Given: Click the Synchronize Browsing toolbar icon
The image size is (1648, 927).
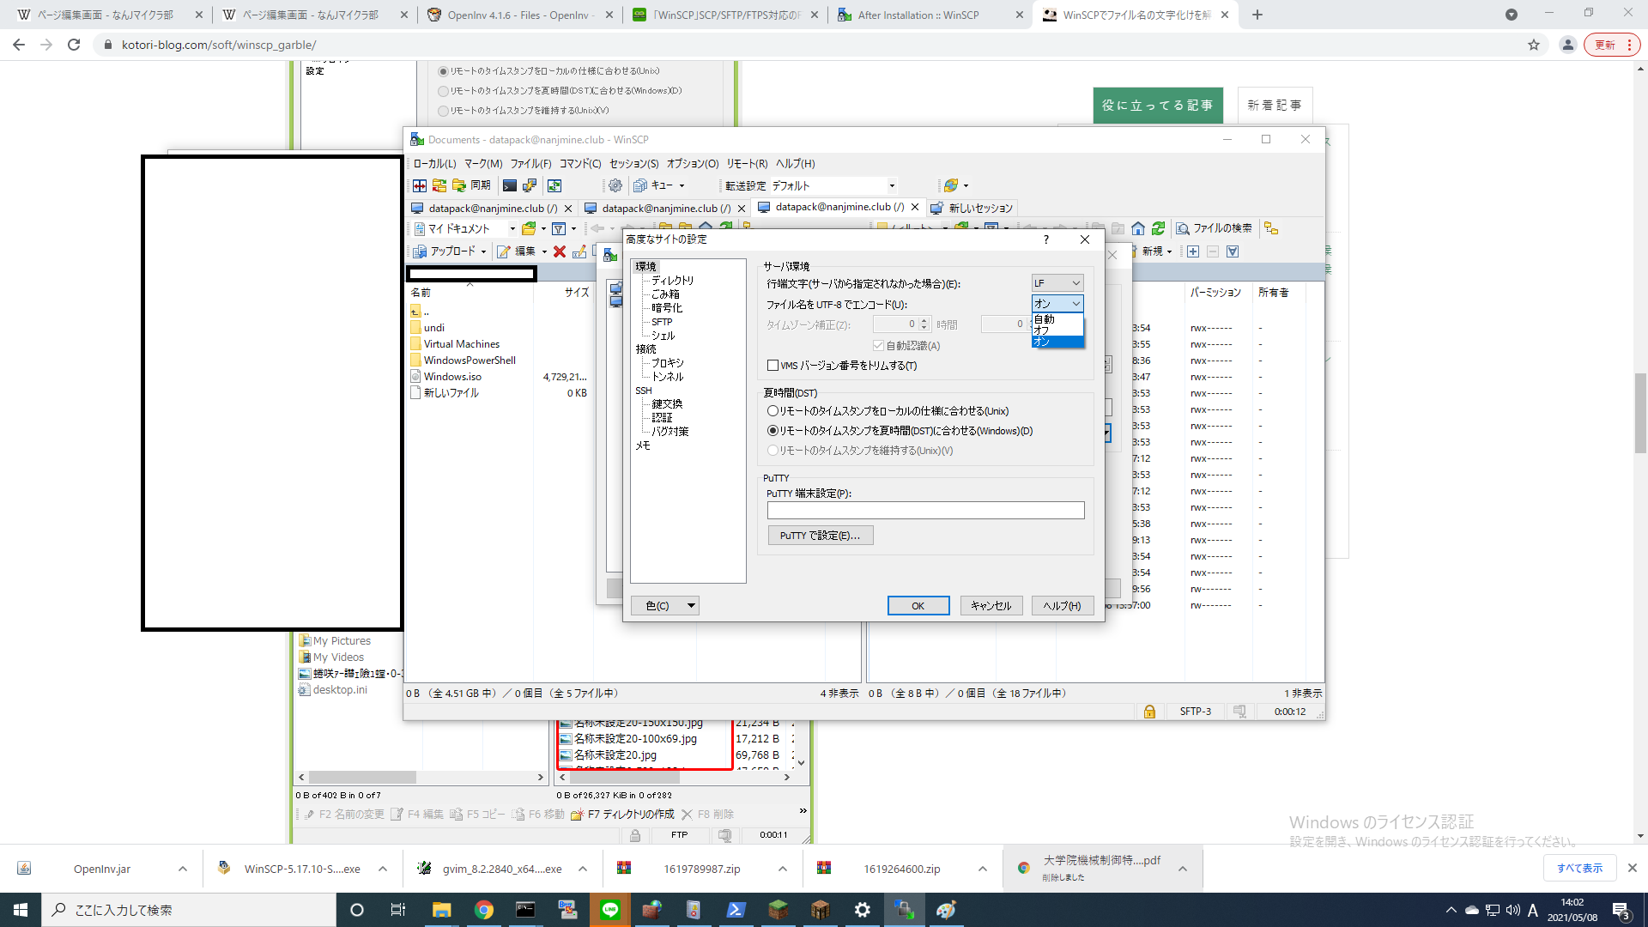Looking at the screenshot, I should click(x=439, y=185).
